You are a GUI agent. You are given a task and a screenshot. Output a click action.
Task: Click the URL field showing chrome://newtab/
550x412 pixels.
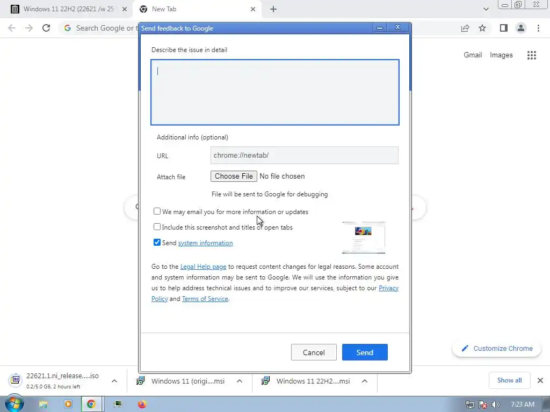(304, 155)
